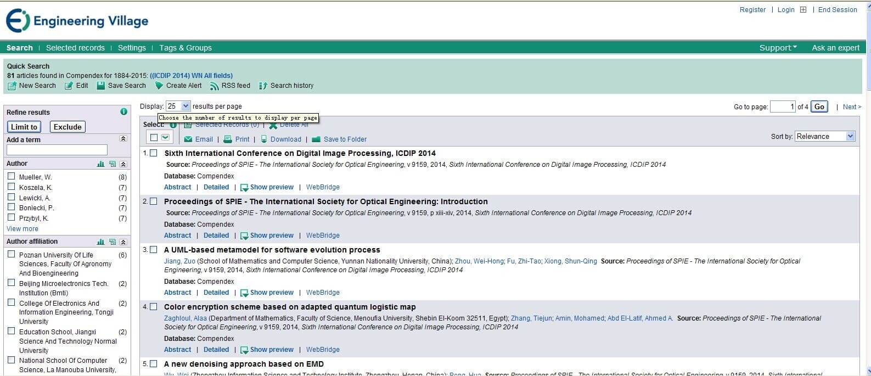Open the results per page dropdown
The height and width of the screenshot is (376, 871).
(x=178, y=106)
